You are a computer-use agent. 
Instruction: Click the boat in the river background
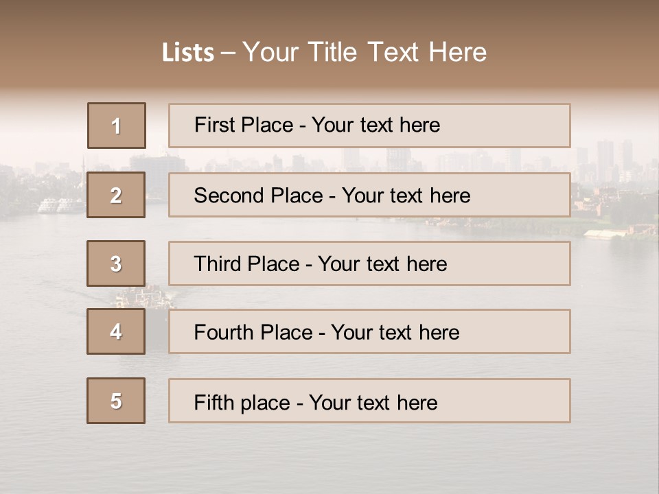point(144,297)
